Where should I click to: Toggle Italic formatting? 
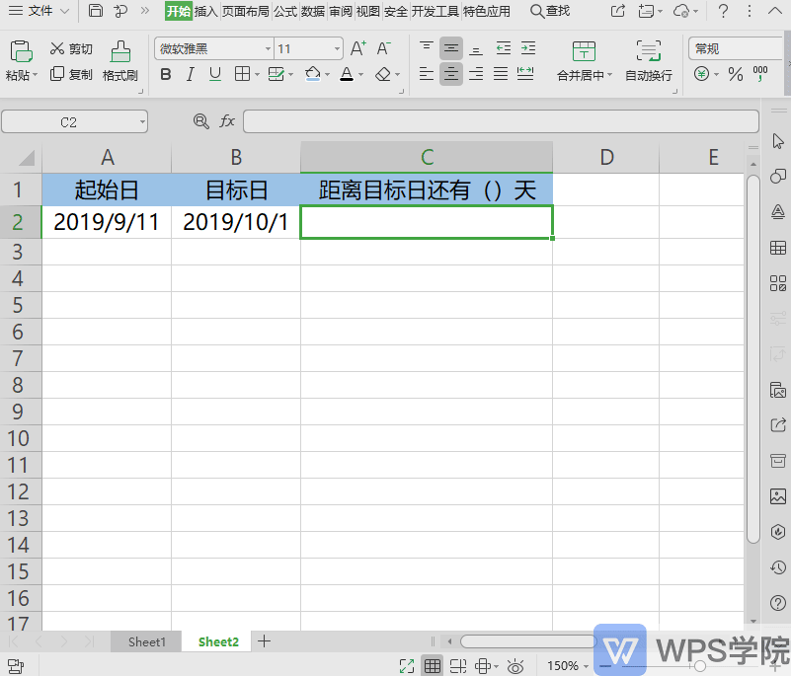(x=190, y=75)
